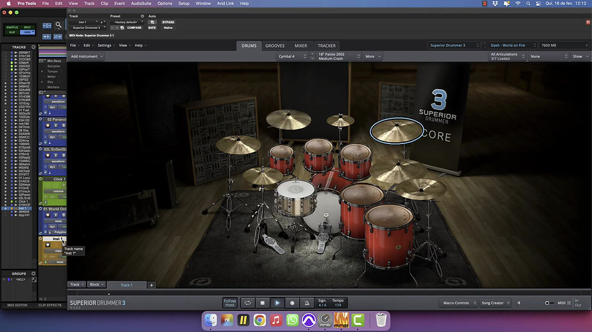Open the Zoomer magnifier tool in Pro Tools
Viewport: 592px width, 332px height.
(x=59, y=25)
